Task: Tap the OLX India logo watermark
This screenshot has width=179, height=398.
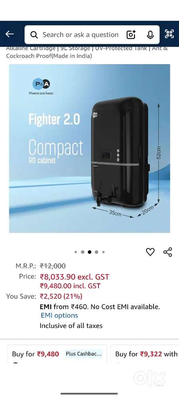Action: [149, 378]
